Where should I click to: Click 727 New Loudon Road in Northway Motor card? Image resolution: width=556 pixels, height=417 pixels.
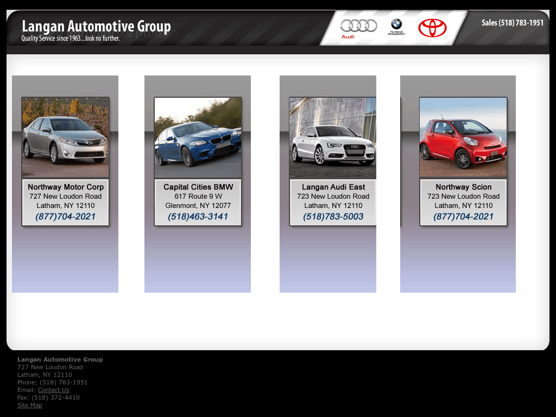coord(66,196)
